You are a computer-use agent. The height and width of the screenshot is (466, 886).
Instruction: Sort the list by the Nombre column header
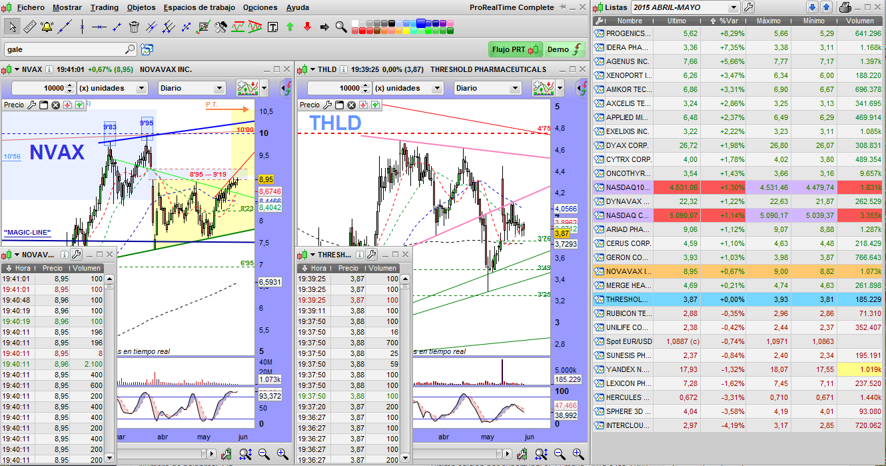click(x=629, y=21)
